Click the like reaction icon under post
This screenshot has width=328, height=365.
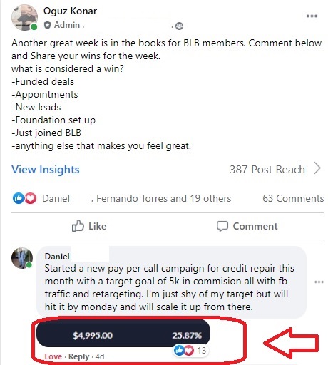(x=19, y=198)
